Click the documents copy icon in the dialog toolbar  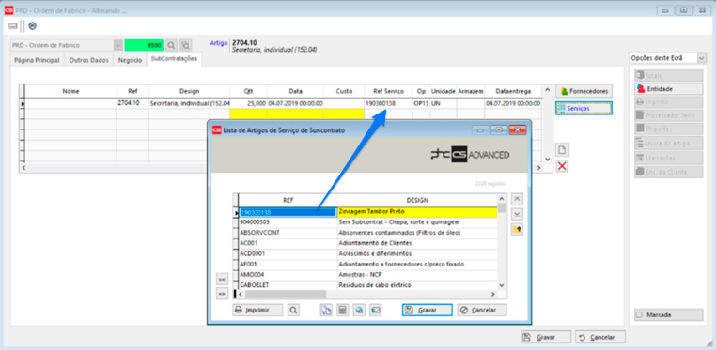[x=326, y=311]
